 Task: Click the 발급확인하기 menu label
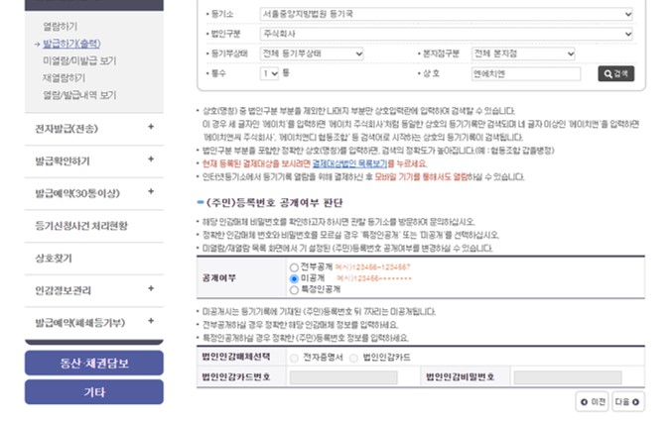[63, 161]
